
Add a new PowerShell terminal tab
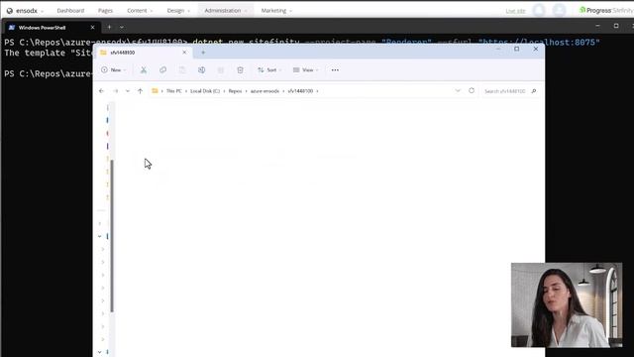tap(109, 27)
